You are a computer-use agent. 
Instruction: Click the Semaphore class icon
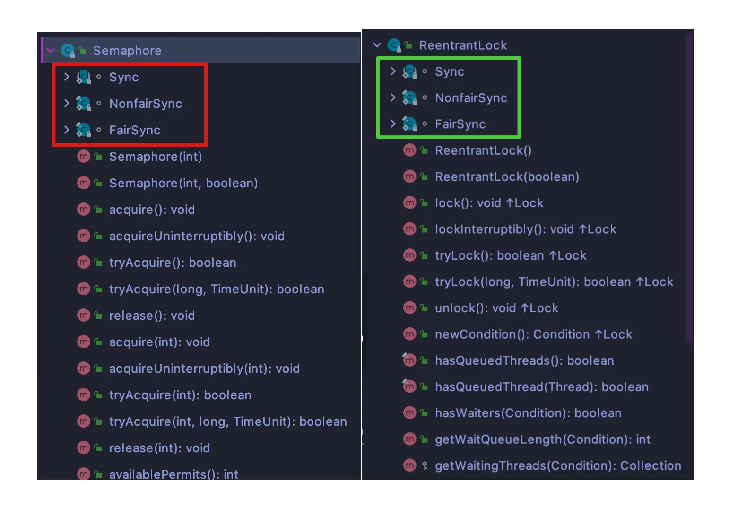[x=68, y=50]
